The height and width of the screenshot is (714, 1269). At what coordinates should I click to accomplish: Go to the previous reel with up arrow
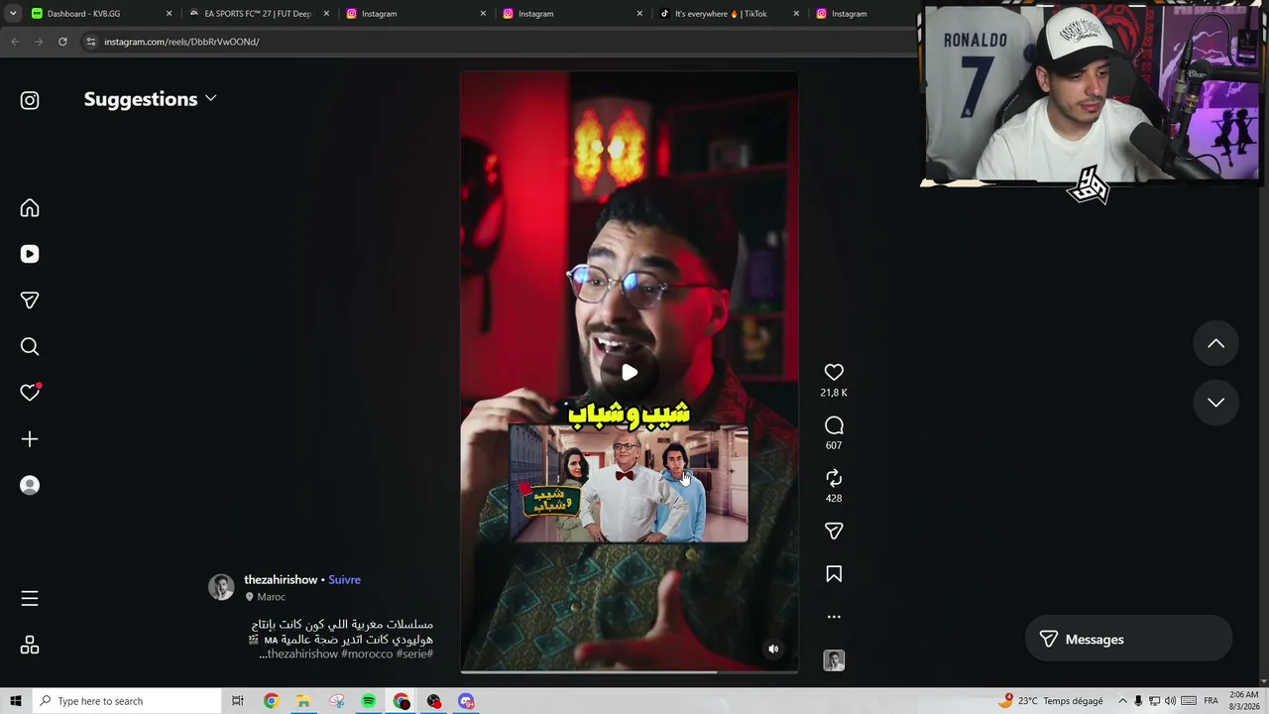coord(1215,344)
